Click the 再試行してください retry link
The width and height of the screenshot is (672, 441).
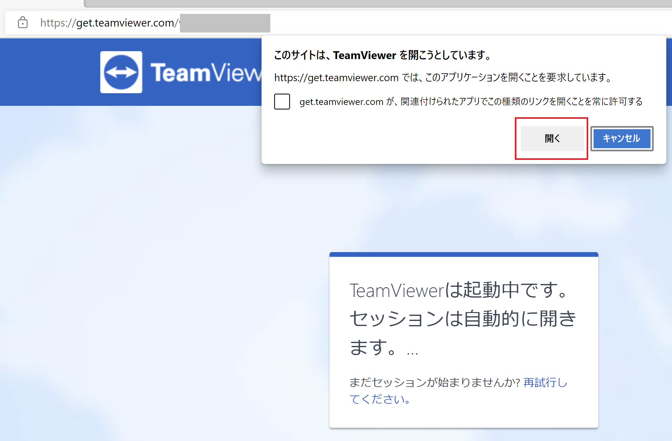(545, 383)
